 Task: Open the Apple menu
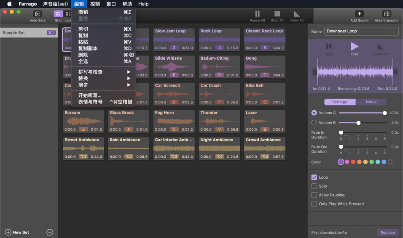coord(9,4)
